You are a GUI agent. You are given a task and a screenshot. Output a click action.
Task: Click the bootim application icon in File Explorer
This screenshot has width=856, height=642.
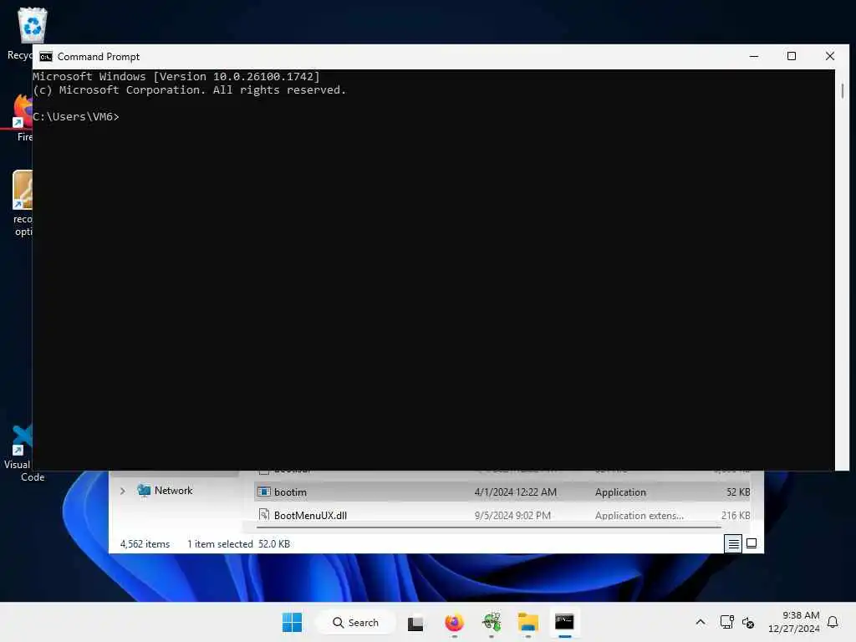click(x=264, y=492)
